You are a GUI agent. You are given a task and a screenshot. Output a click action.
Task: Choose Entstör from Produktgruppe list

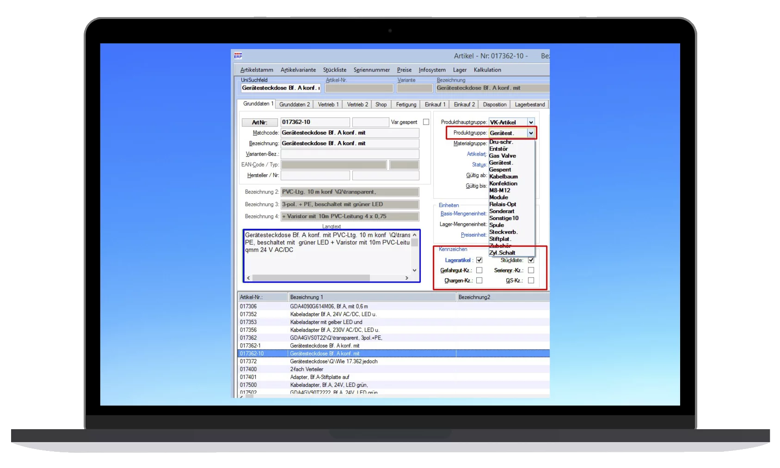click(511, 149)
